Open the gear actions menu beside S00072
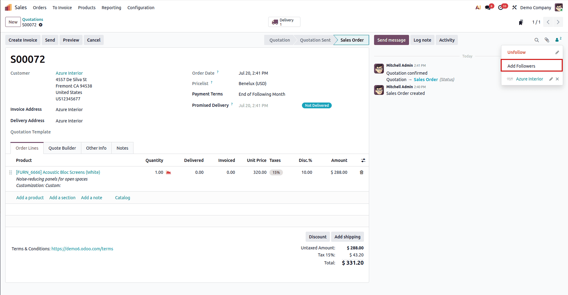 [41, 25]
